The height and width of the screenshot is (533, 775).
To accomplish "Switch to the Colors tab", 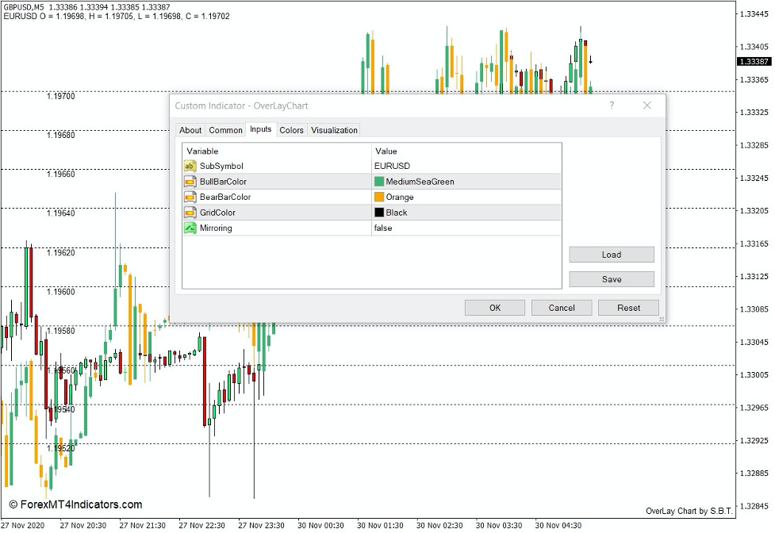I will pyautogui.click(x=291, y=130).
